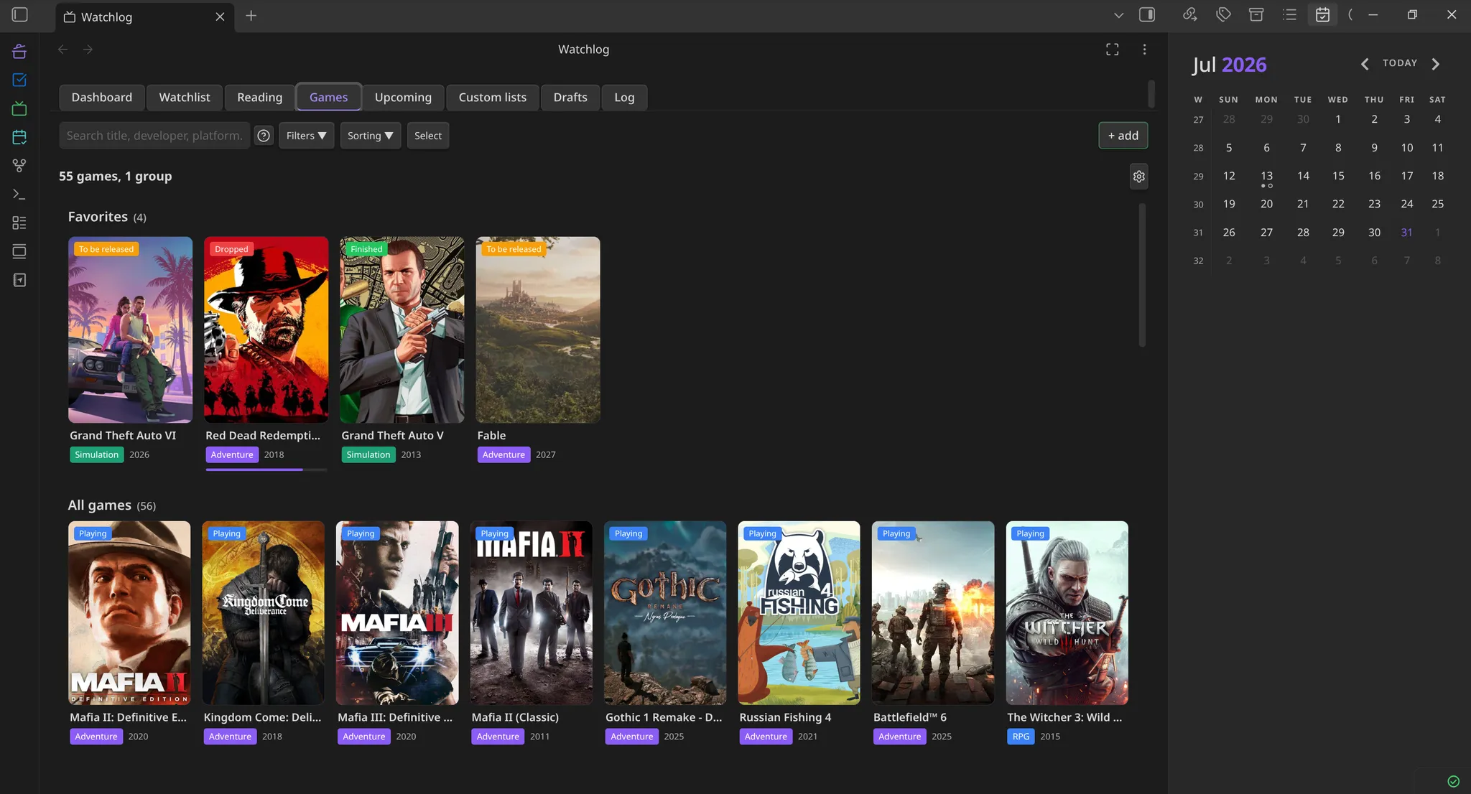Click the notebook arrow ribbon icon
The height and width of the screenshot is (794, 1471).
click(x=19, y=280)
